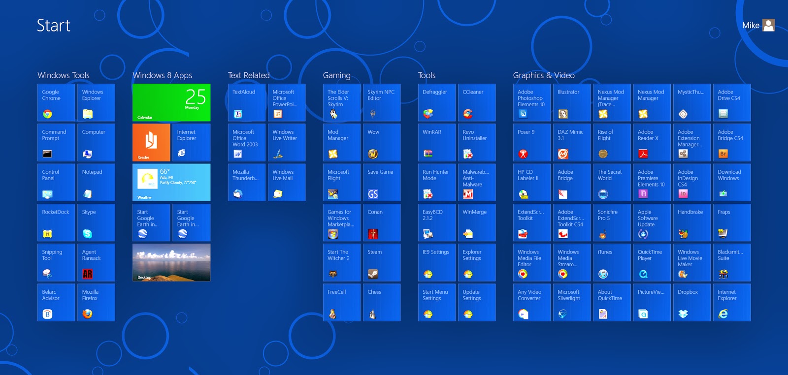Open the Mozilla Firefox tile
Screen dimensions: 788x375
pos(96,302)
